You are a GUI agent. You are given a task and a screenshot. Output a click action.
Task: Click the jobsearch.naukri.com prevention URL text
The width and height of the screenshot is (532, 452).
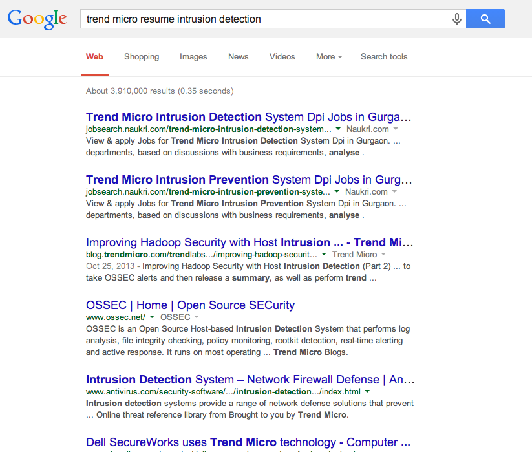[208, 191]
